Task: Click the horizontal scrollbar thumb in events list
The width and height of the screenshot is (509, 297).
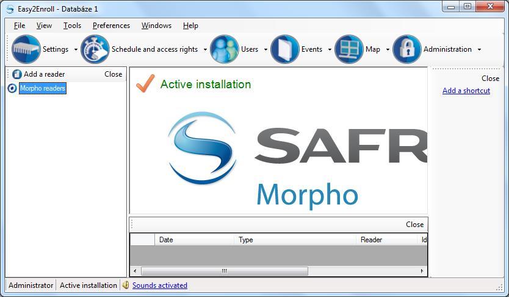Action: point(225,271)
